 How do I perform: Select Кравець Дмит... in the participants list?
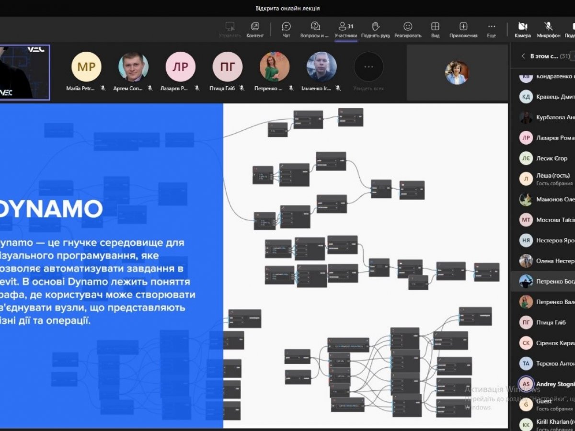click(x=543, y=97)
